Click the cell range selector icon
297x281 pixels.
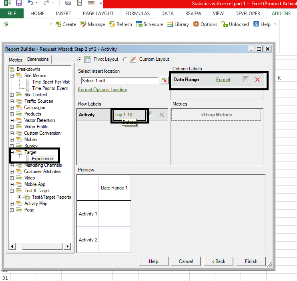click(164, 81)
